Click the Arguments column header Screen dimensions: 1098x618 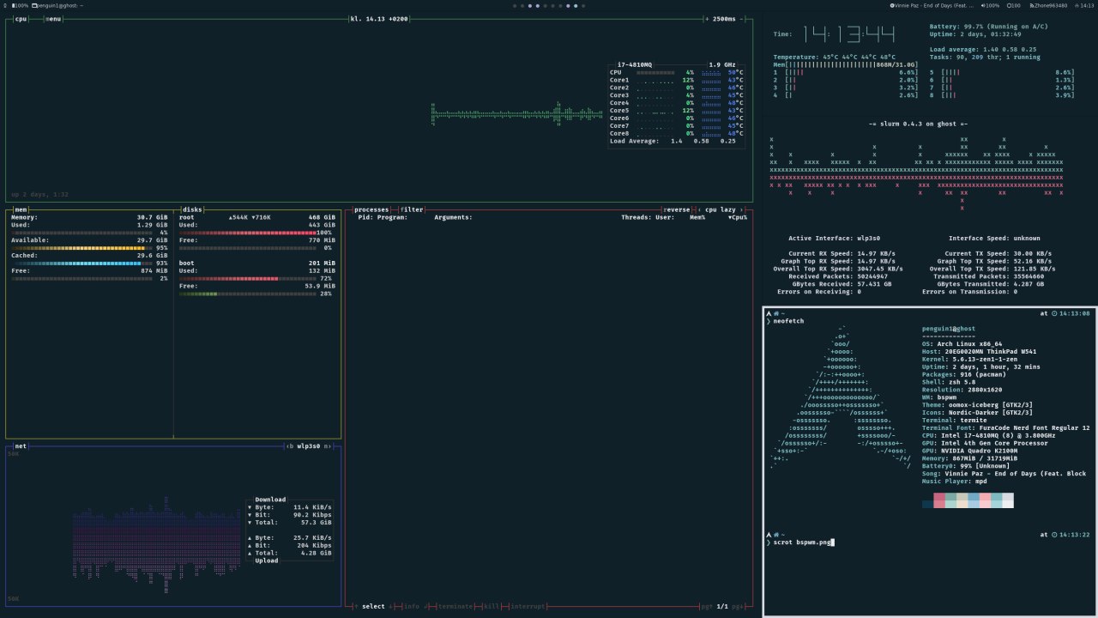click(453, 218)
